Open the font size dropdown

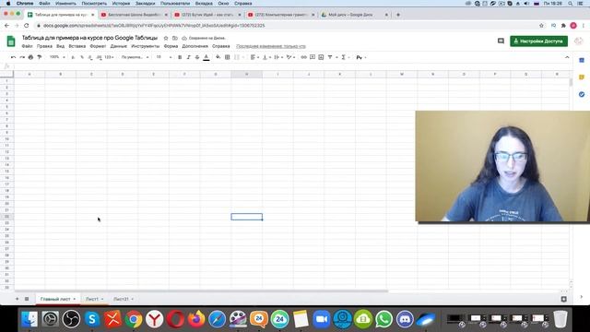pos(164,57)
